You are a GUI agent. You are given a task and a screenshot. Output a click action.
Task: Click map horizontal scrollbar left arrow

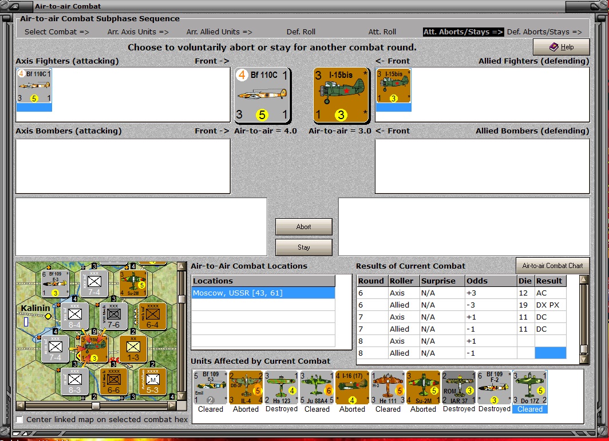tap(21, 405)
